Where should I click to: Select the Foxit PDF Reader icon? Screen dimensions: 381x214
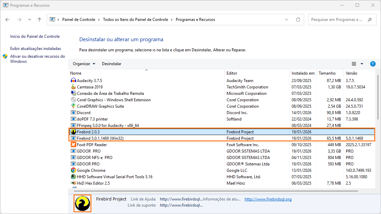(x=73, y=145)
